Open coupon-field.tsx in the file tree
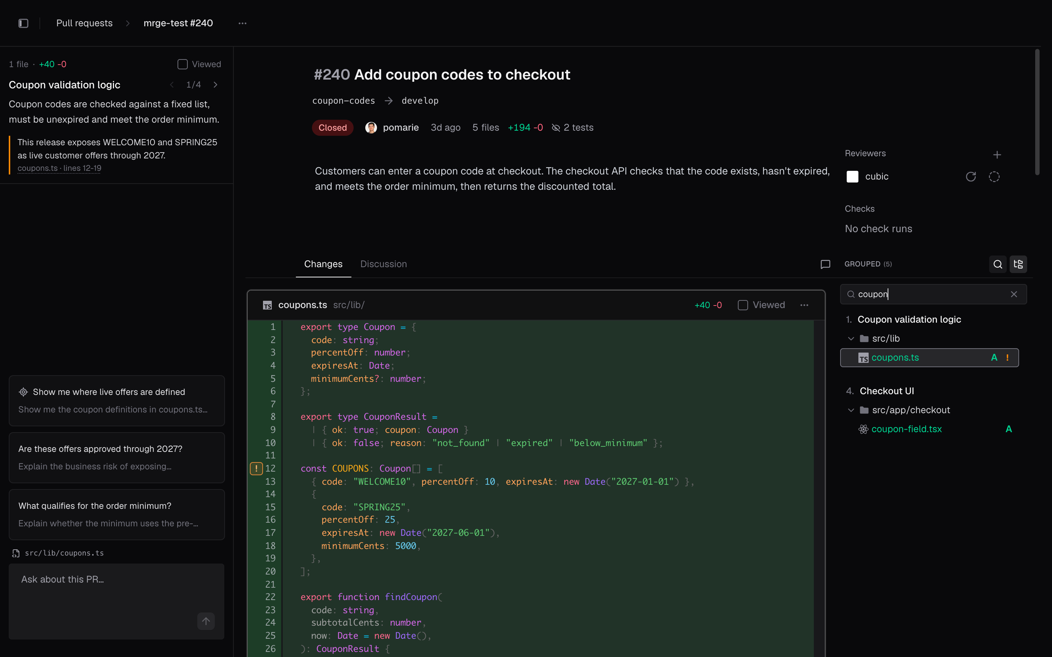 click(x=929, y=429)
